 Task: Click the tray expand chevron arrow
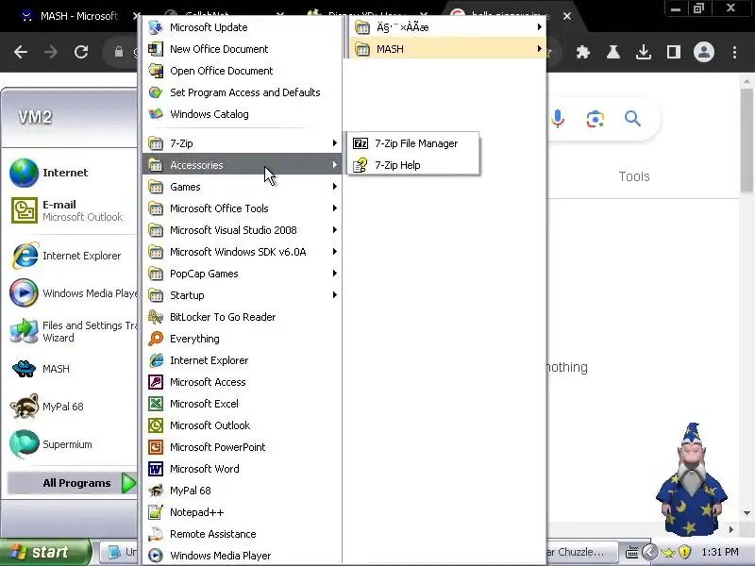[x=649, y=552]
